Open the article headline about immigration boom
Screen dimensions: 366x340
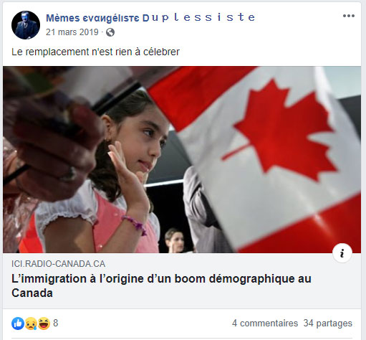(161, 285)
